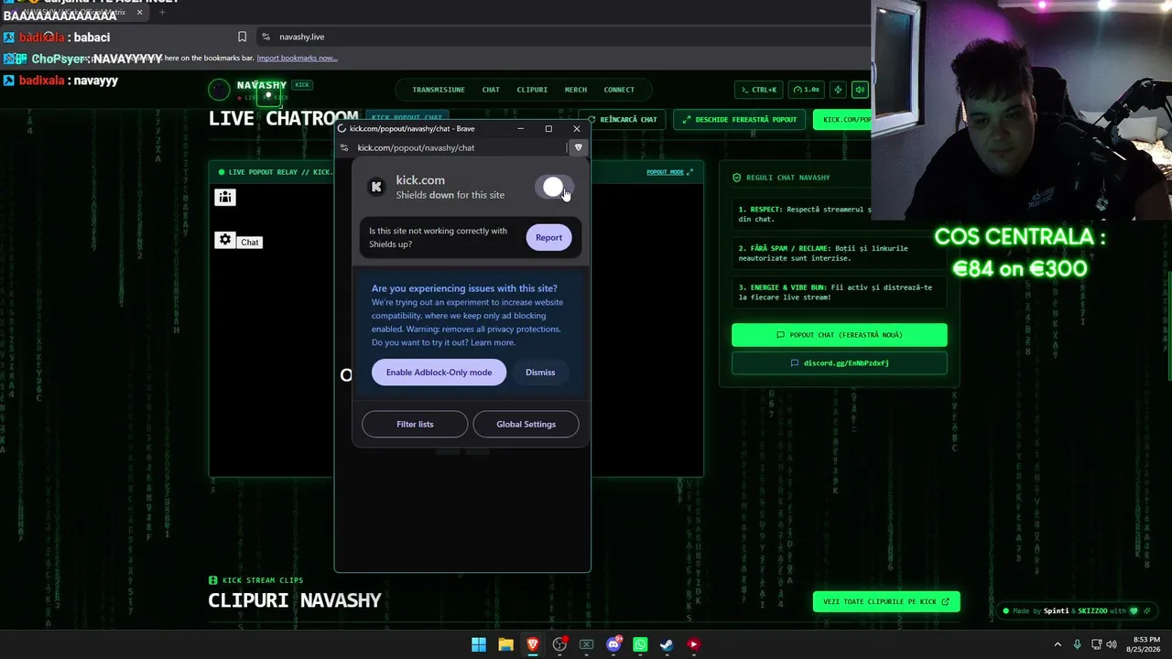Open the Chat nav tab
Viewport: 1172px width, 659px height.
(491, 90)
